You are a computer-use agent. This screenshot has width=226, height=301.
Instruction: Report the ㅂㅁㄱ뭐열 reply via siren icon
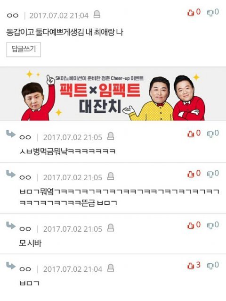click(x=111, y=176)
